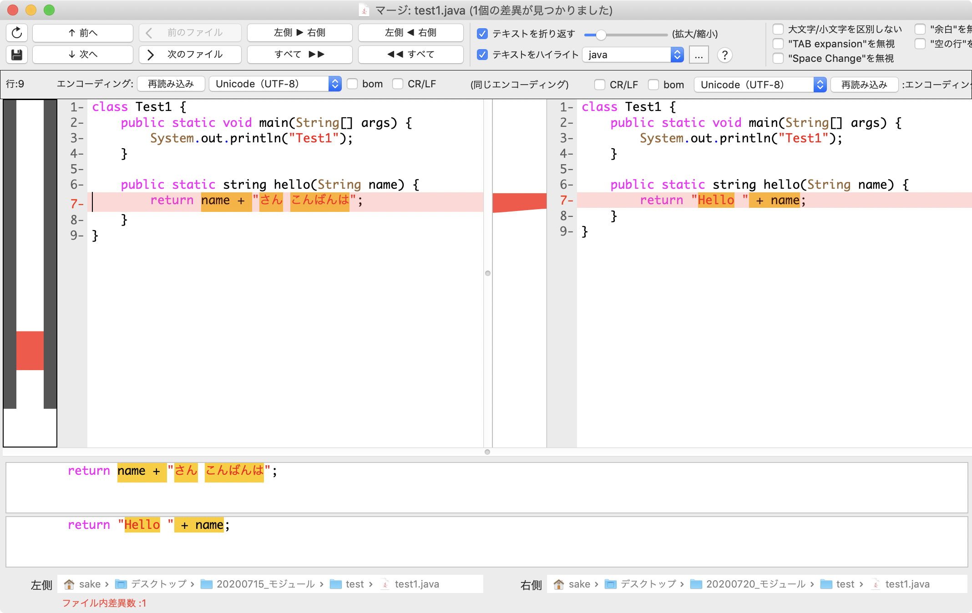Click the ellipsis button beside java selector
The height and width of the screenshot is (613, 972).
(699, 55)
